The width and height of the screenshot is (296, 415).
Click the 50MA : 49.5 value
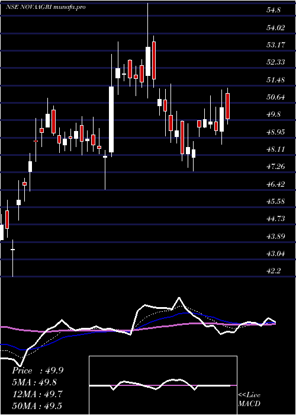point(37,406)
